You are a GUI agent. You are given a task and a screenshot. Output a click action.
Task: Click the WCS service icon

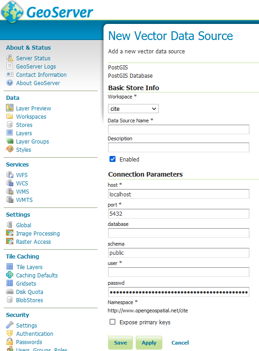[10, 183]
